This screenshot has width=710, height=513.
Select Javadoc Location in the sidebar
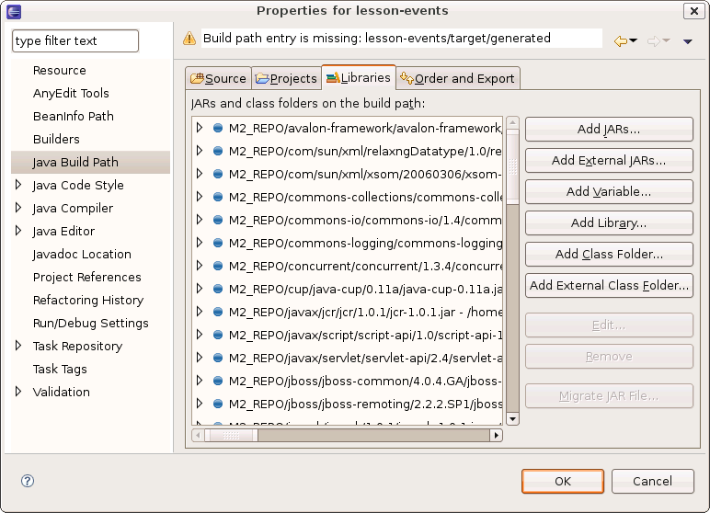(x=82, y=255)
